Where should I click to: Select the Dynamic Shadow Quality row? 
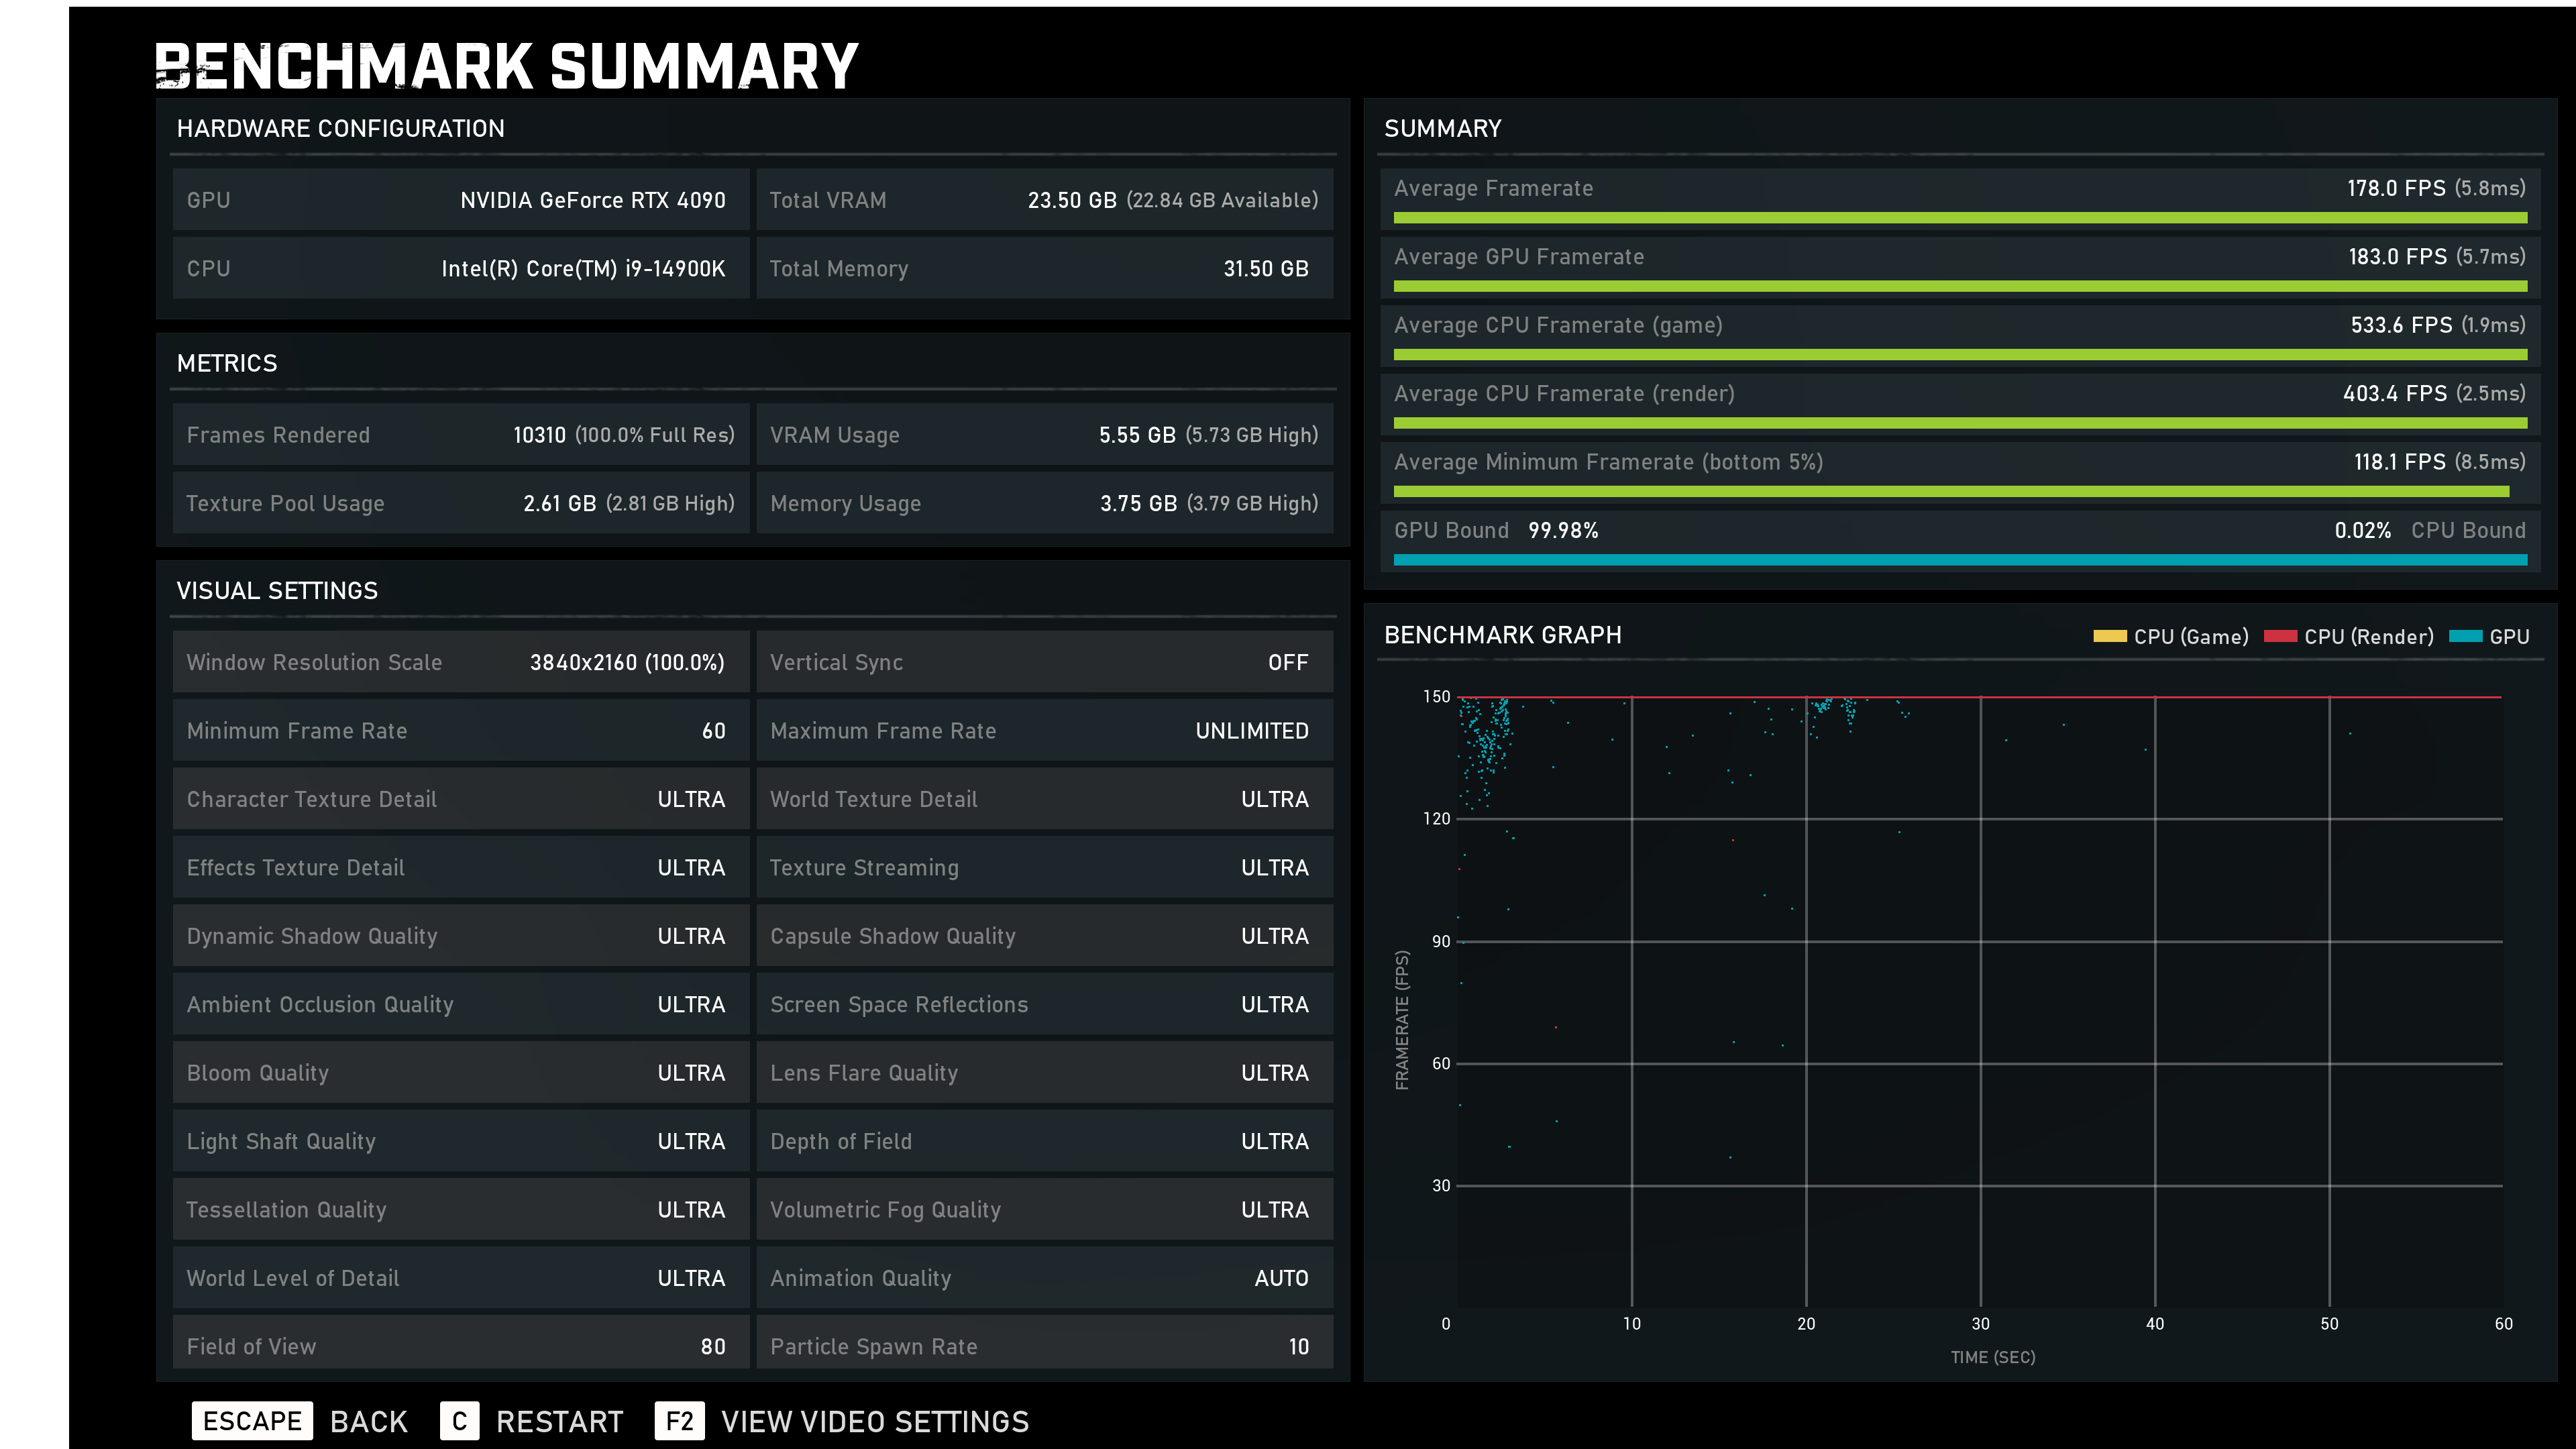click(461, 936)
